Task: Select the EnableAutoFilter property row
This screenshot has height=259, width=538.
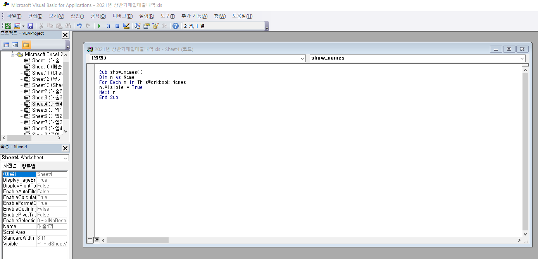Action: coord(35,191)
